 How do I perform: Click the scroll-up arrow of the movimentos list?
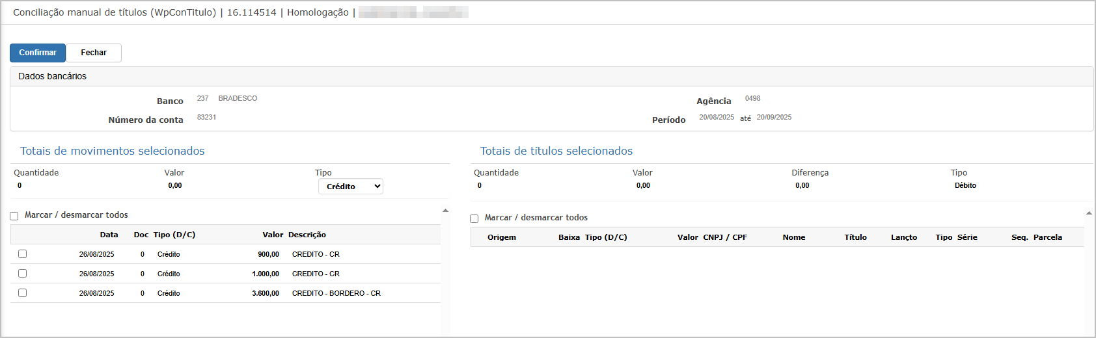tap(445, 211)
